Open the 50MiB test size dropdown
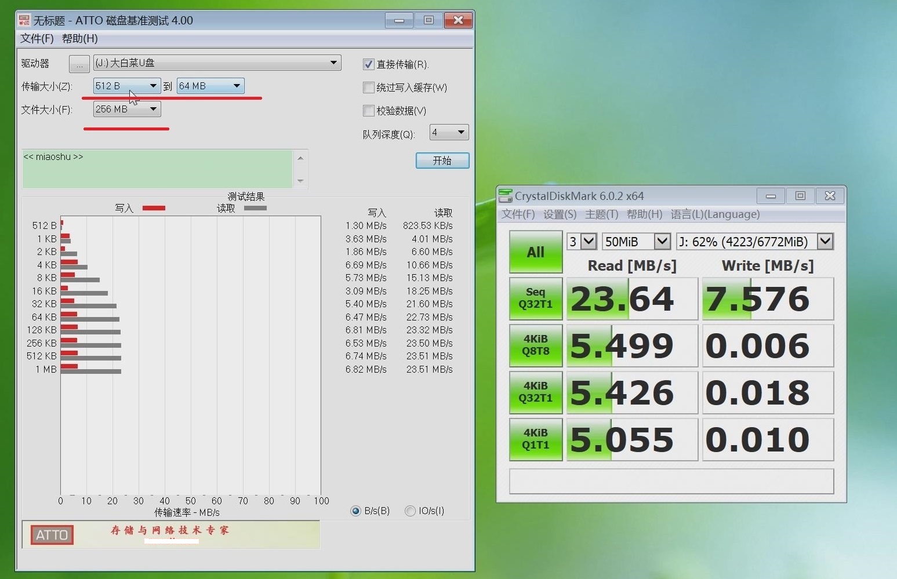Screen dimensions: 897x579 (637, 241)
